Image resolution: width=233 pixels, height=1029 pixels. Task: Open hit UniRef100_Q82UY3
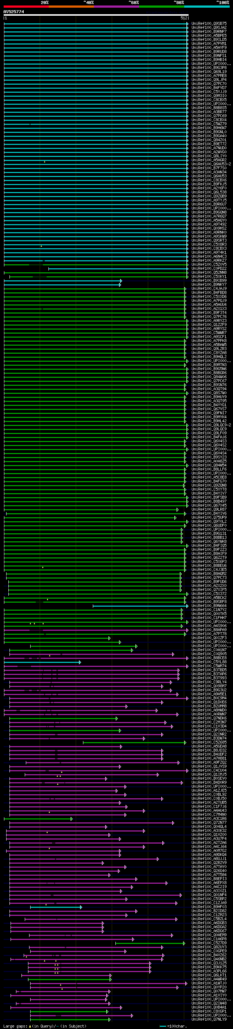[x=209, y=947]
